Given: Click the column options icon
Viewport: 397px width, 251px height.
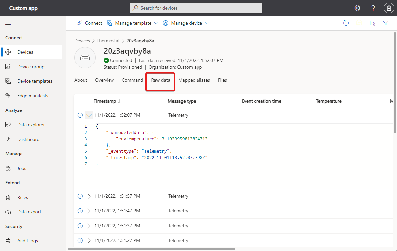Looking at the screenshot, I should pos(373,23).
